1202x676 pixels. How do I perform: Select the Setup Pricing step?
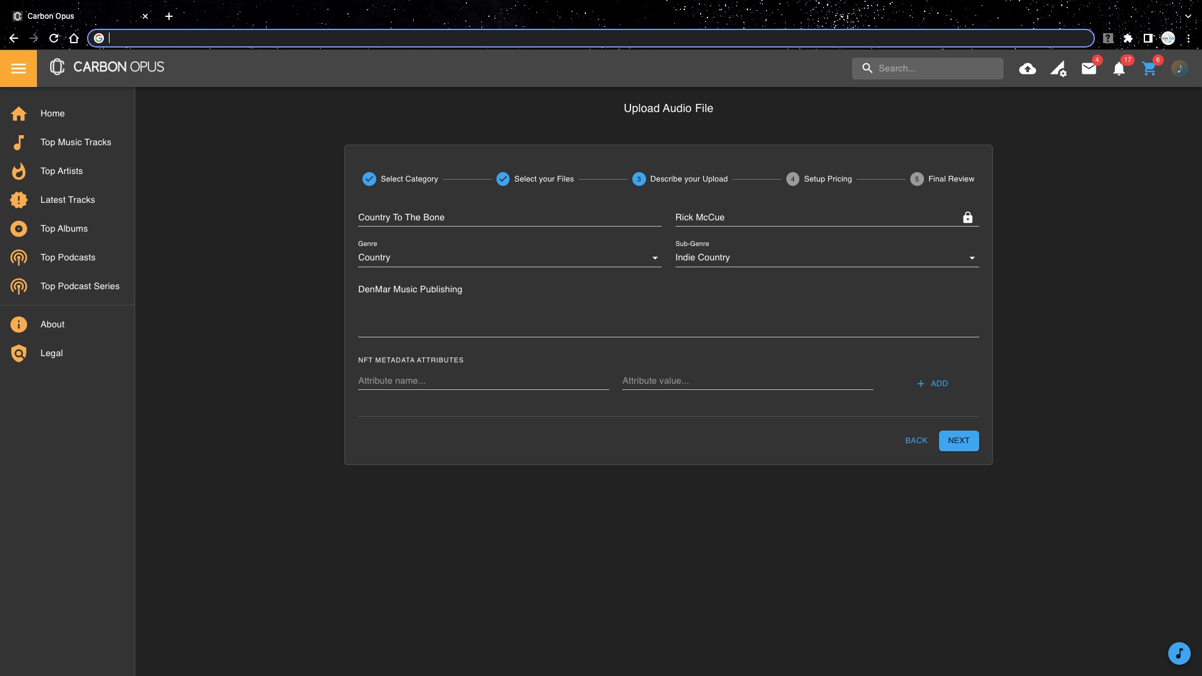tap(819, 179)
